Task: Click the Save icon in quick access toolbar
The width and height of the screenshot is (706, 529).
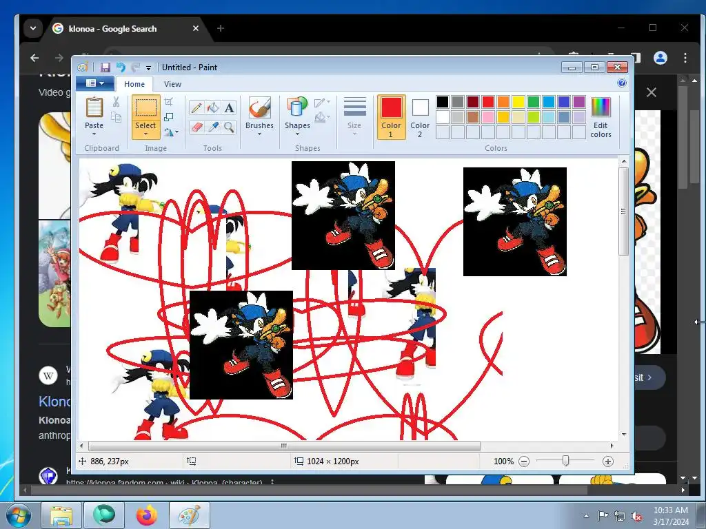Action: click(105, 68)
